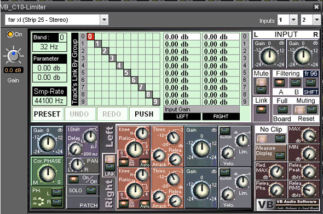Click the Delay 200 ms knob
The image size is (323, 214).
click(x=75, y=149)
